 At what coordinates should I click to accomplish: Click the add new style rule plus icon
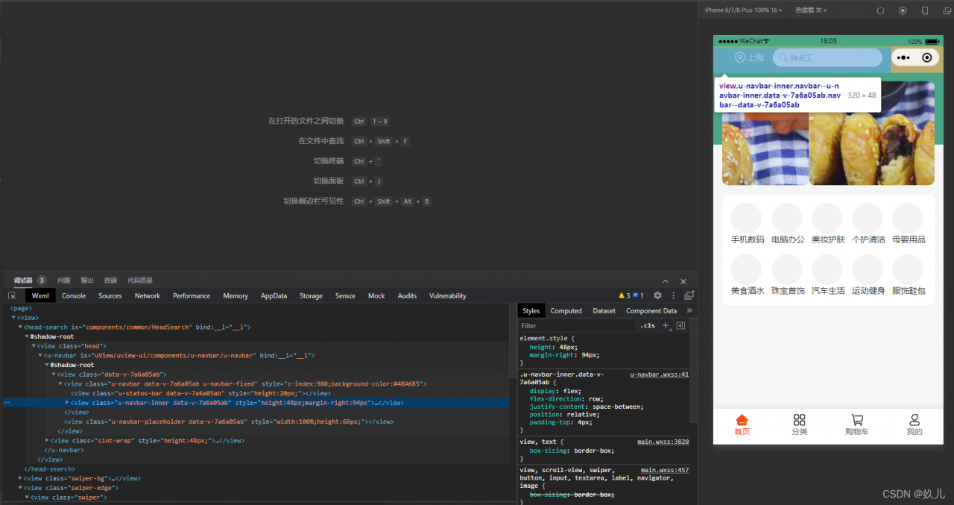tap(666, 325)
